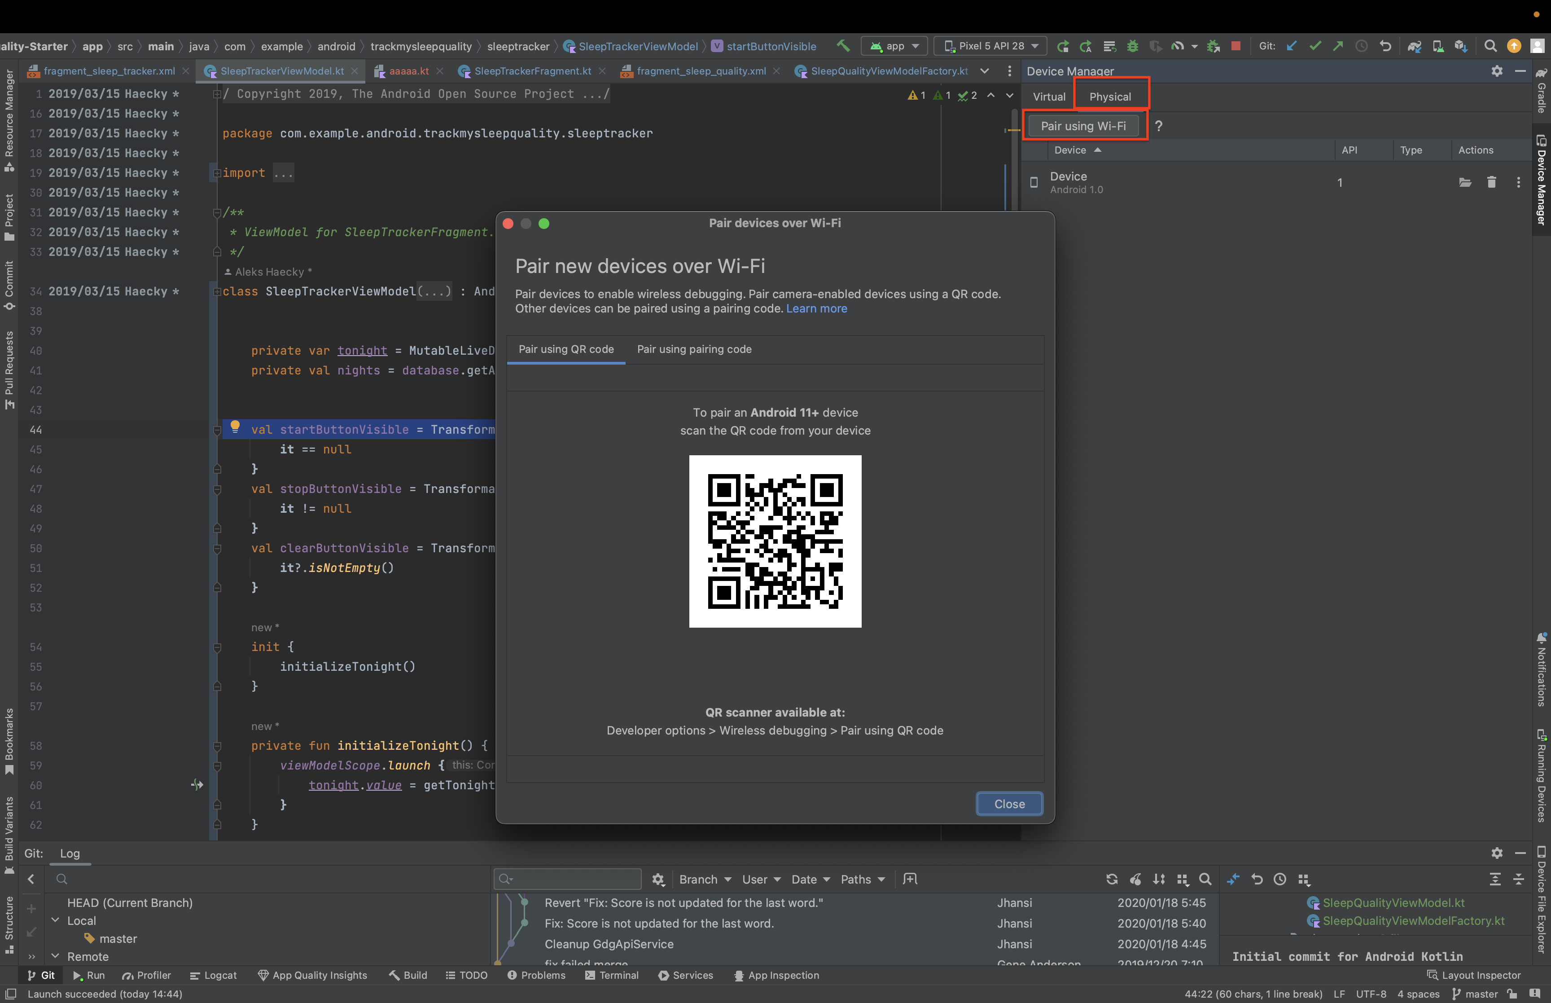
Task: Open the Date filter dropdown in Git log
Action: click(x=811, y=879)
